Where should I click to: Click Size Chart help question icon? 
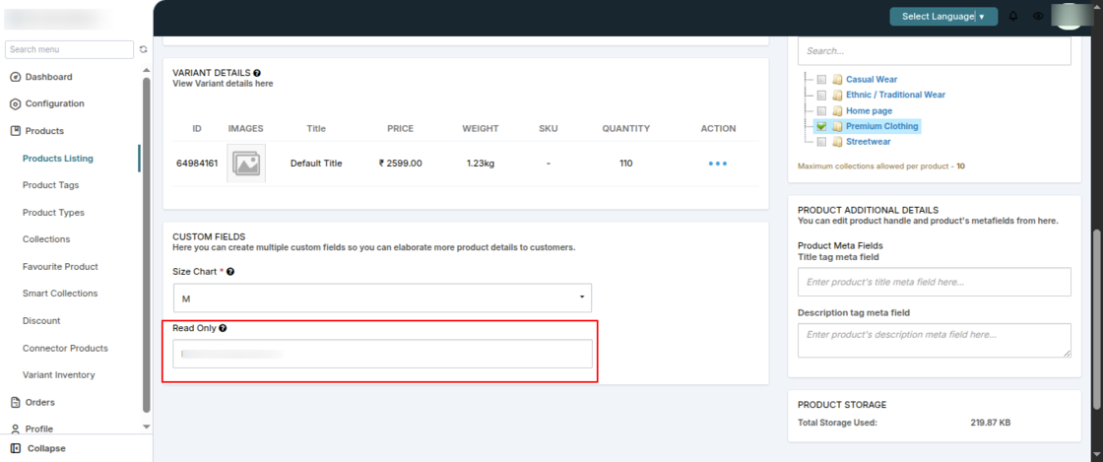tap(230, 272)
